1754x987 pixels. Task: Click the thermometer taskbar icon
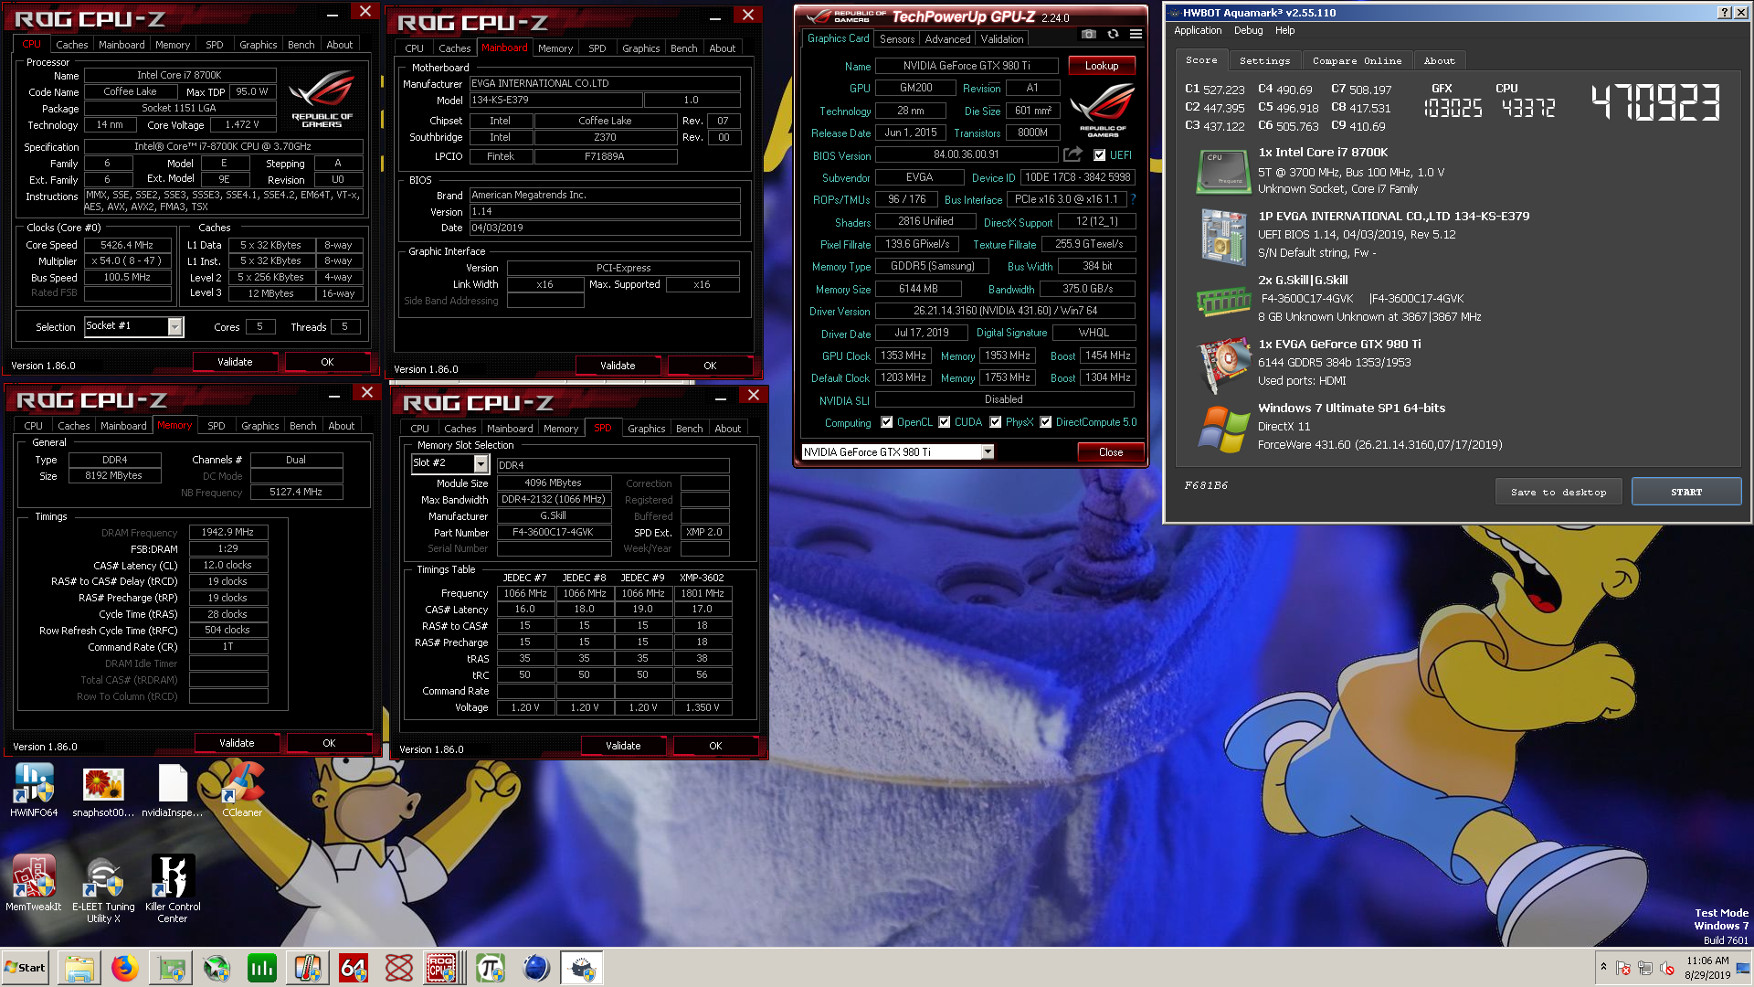pos(308,968)
